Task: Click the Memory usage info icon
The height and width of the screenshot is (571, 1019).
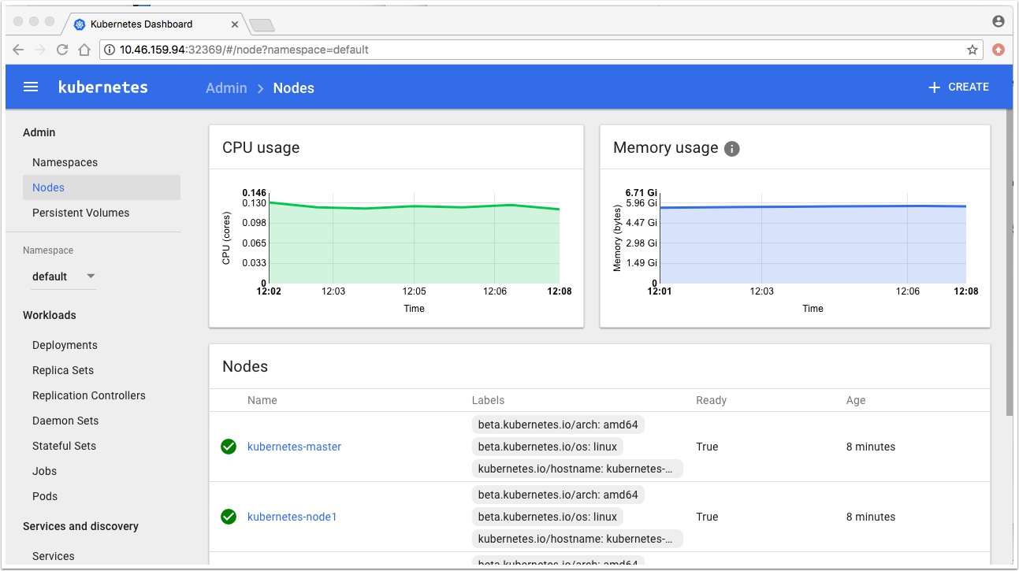Action: (x=732, y=148)
